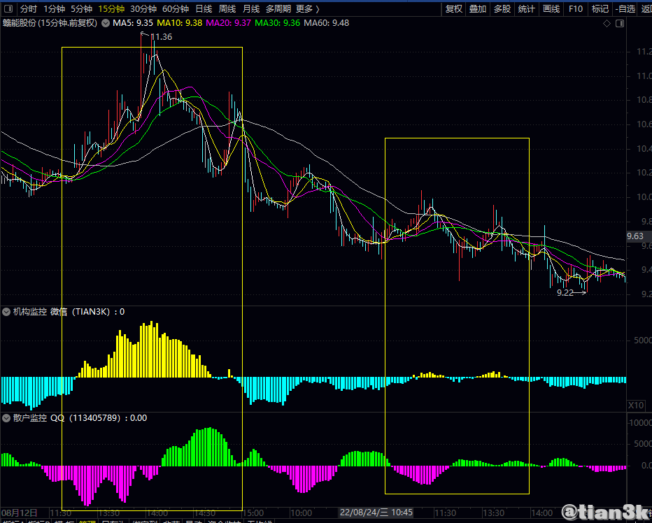Select the 1分钟 period tab
Image resolution: width=652 pixels, height=523 pixels.
point(54,8)
